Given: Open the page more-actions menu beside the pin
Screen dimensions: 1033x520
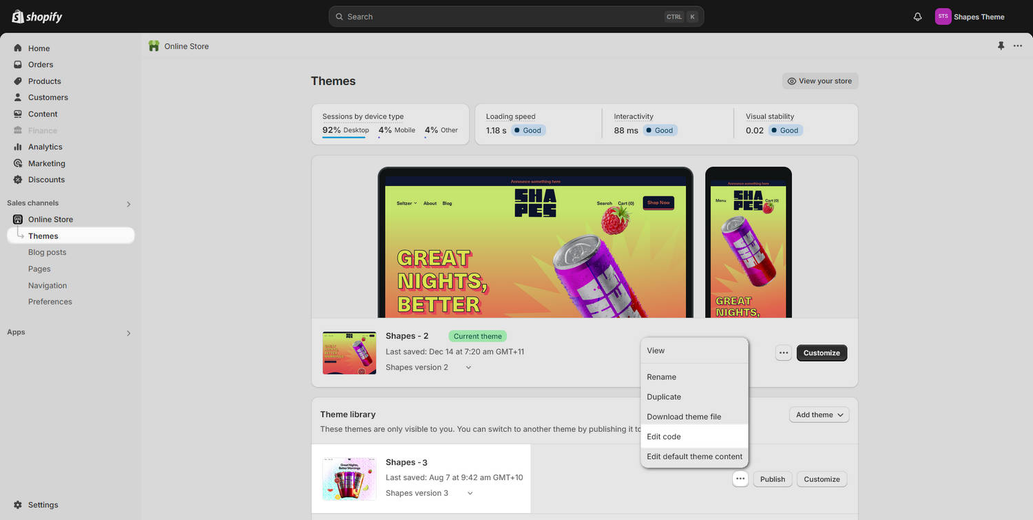Looking at the screenshot, I should point(1018,46).
